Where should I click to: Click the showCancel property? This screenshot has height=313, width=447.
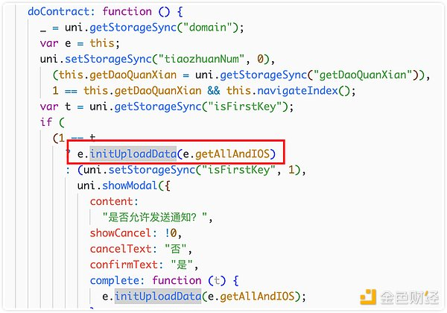(x=120, y=233)
